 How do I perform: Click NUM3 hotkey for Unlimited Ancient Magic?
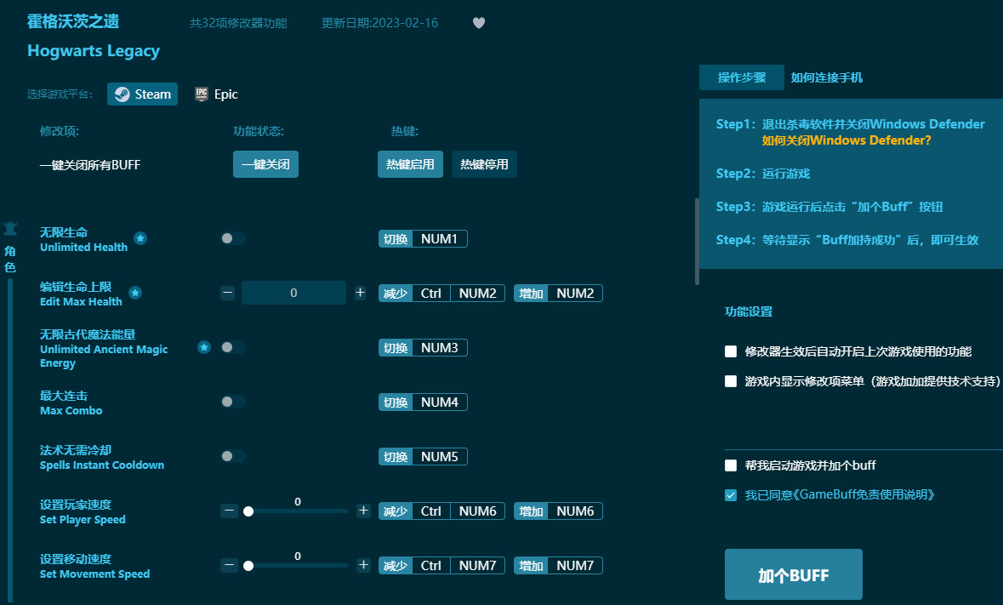440,347
